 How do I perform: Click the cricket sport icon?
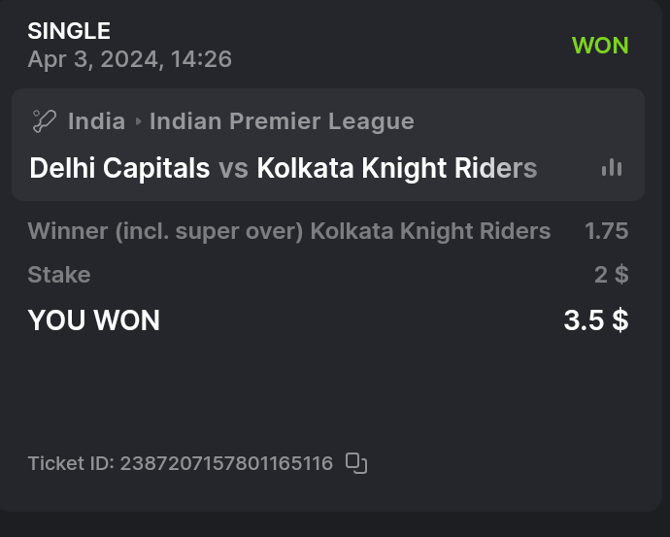pos(44,121)
